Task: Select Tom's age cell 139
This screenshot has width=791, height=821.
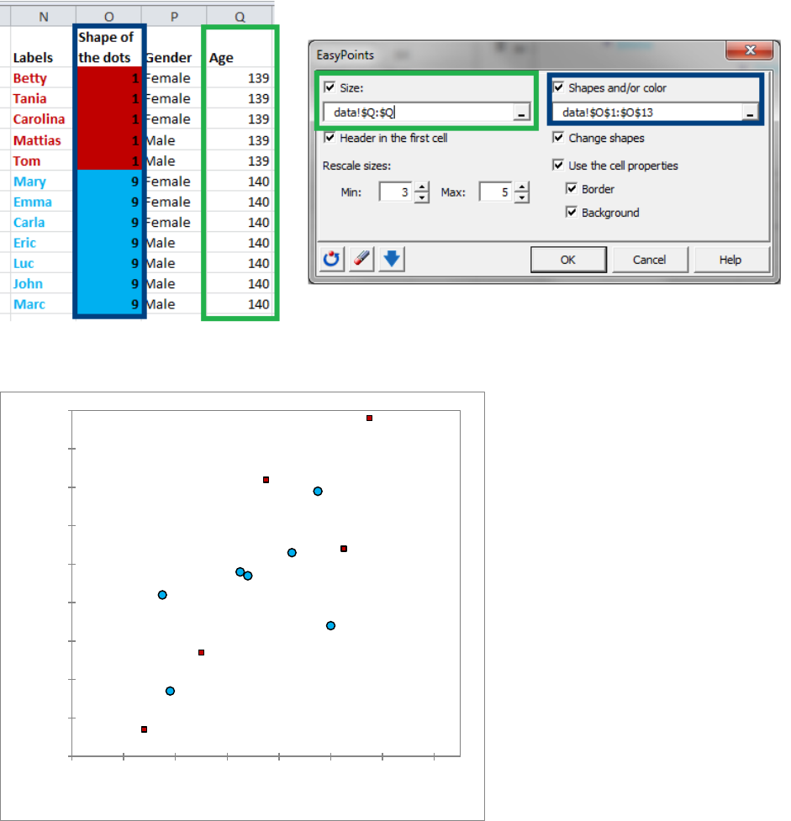Action: (x=240, y=161)
